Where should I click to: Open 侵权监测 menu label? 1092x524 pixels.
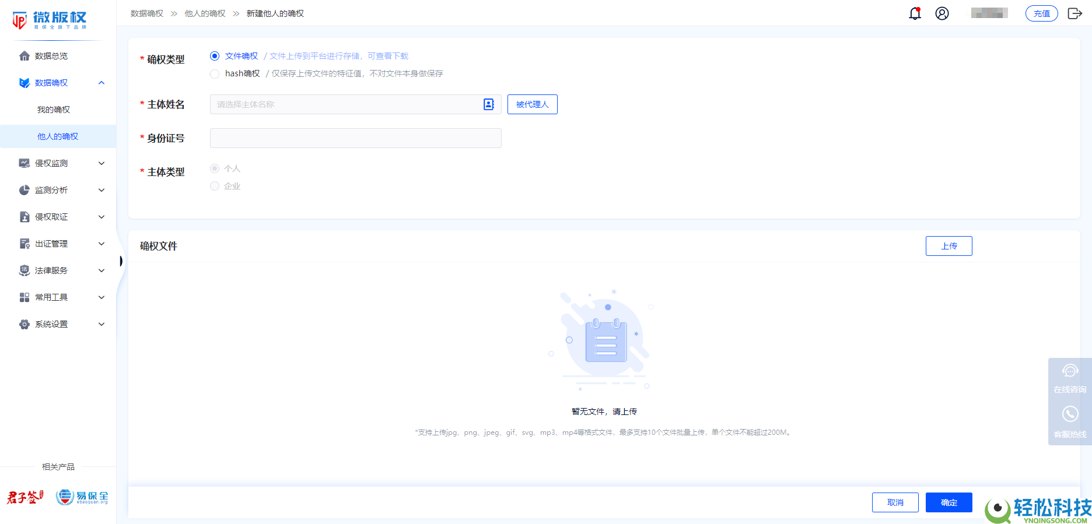51,163
